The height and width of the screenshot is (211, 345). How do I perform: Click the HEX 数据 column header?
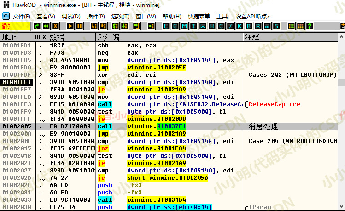click(x=64, y=37)
